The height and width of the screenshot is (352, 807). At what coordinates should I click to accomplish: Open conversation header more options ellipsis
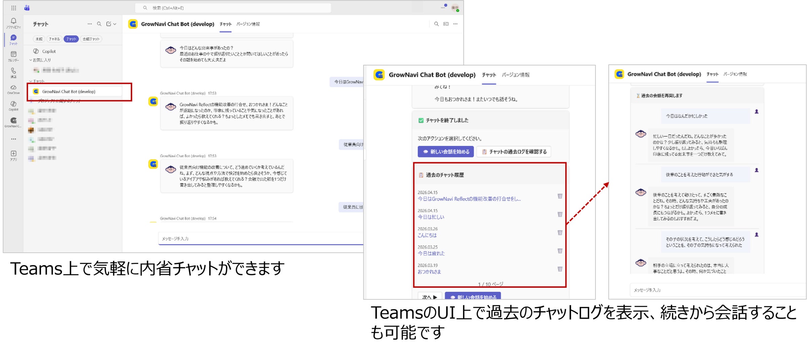tap(455, 24)
